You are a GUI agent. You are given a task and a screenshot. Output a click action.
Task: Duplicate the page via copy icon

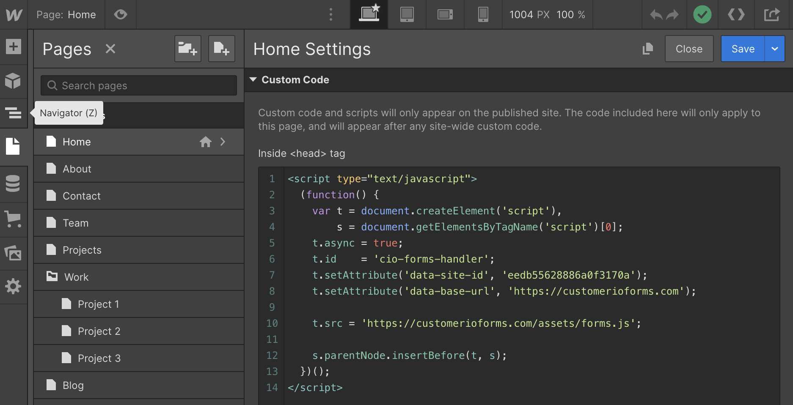[x=648, y=49]
